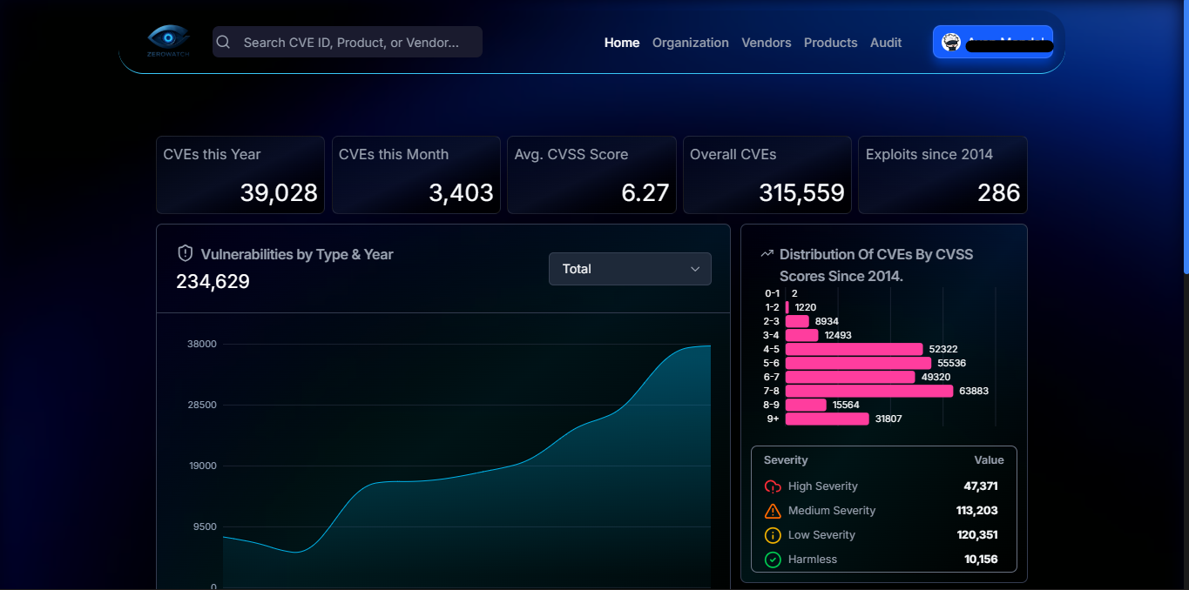Image resolution: width=1189 pixels, height=590 pixels.
Task: Click the user avatar in profile button
Action: click(x=951, y=43)
